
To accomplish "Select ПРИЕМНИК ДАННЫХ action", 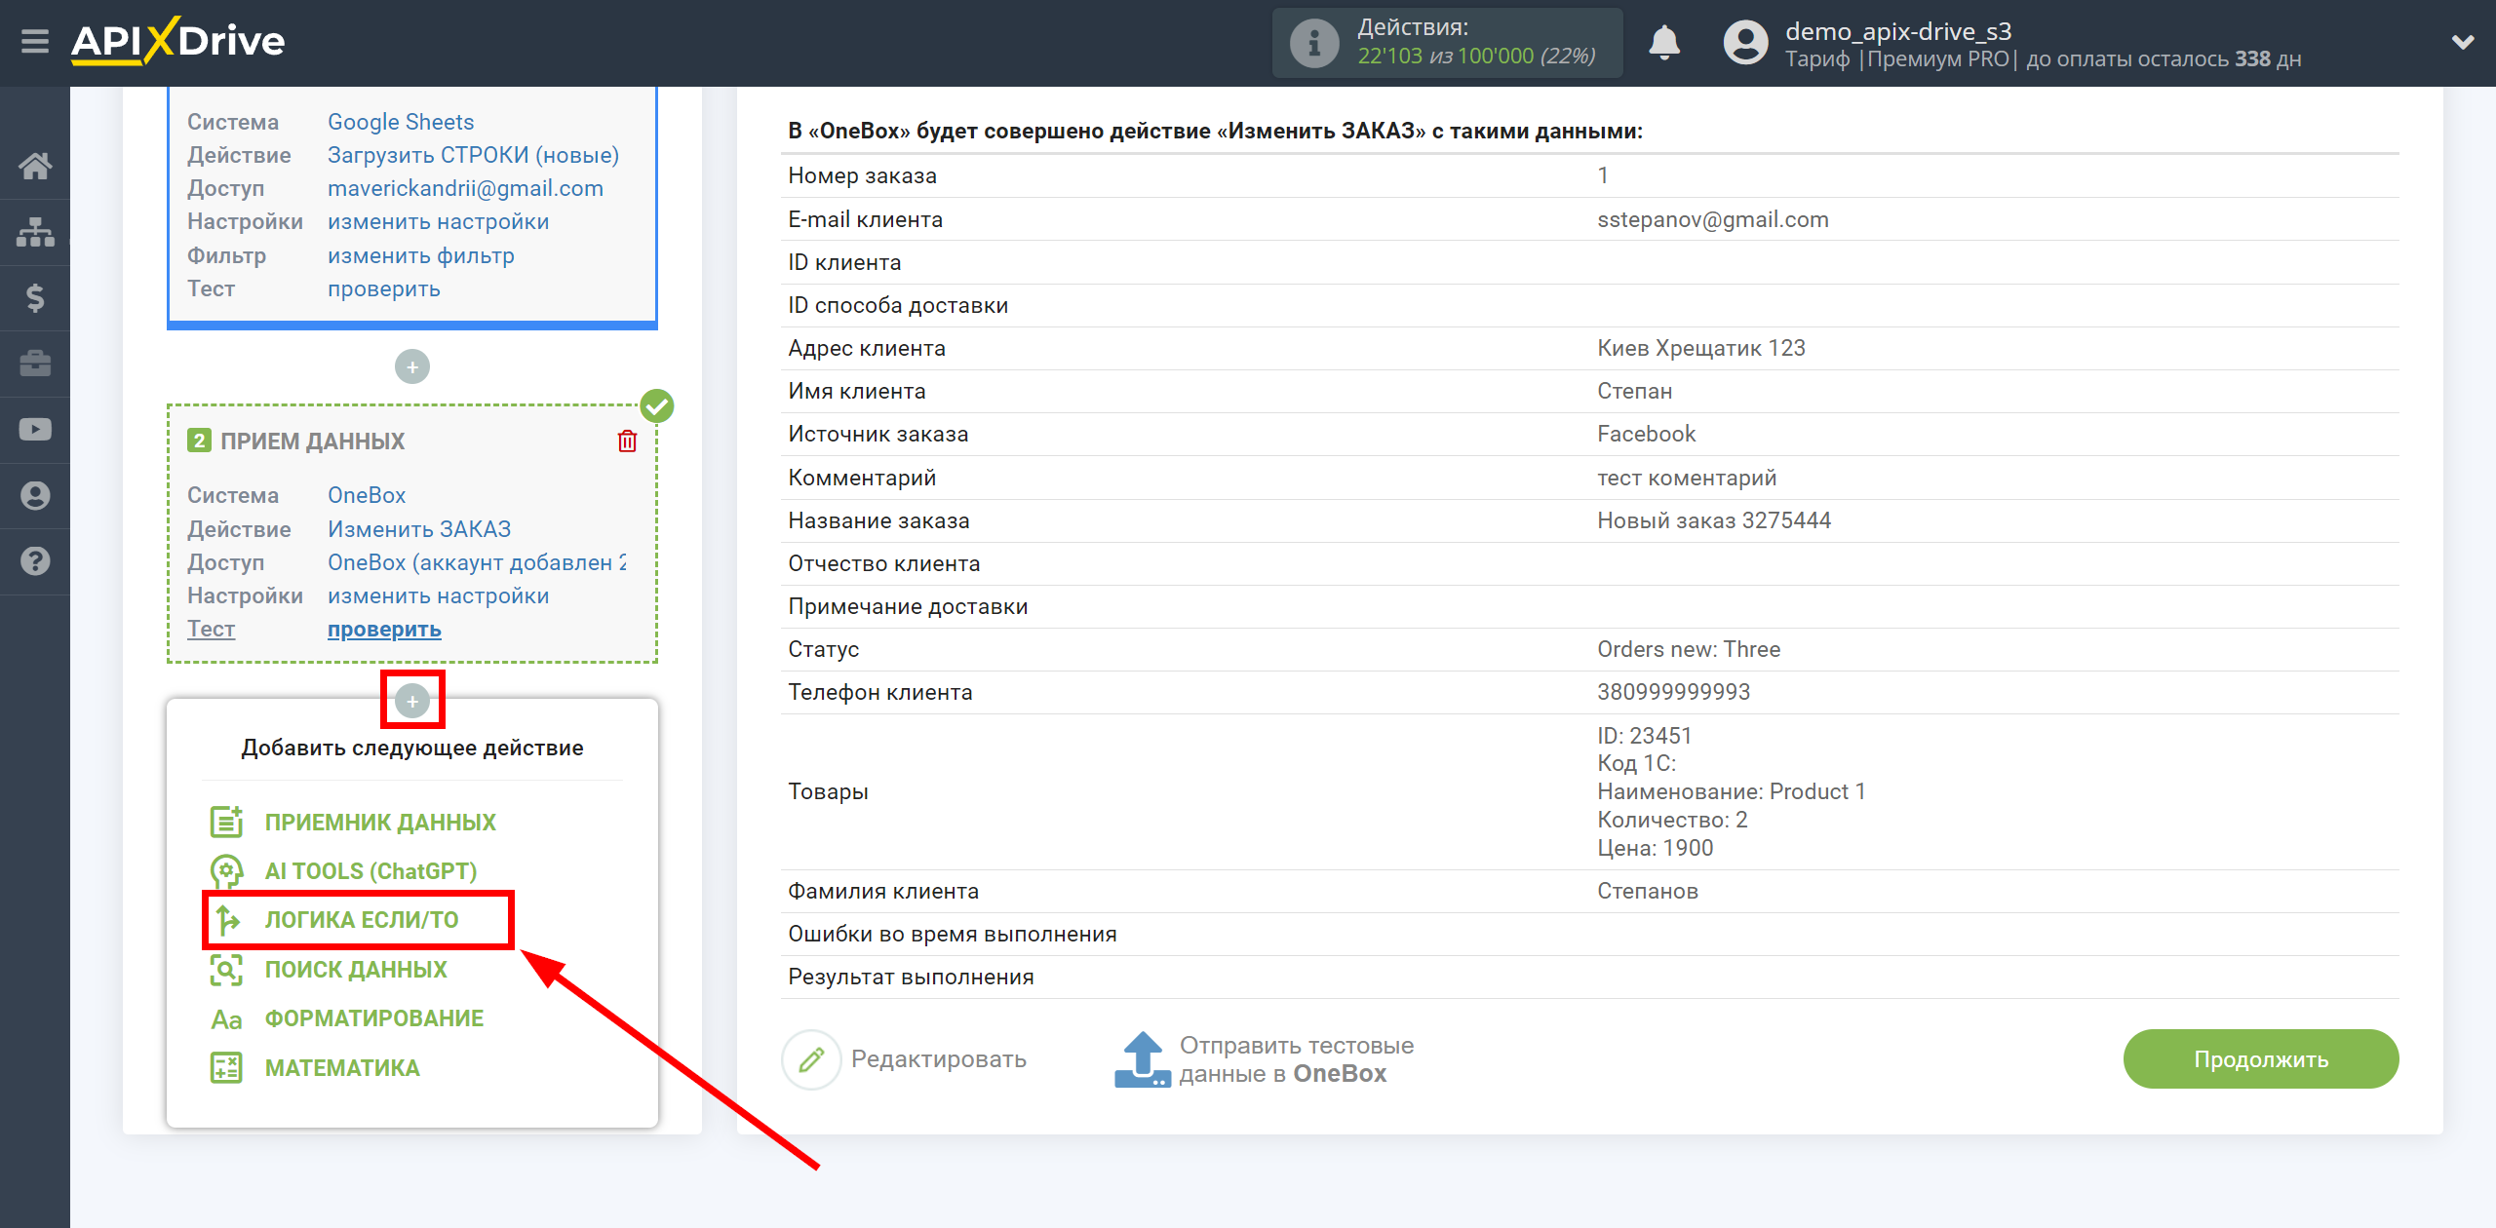I will [x=380, y=823].
